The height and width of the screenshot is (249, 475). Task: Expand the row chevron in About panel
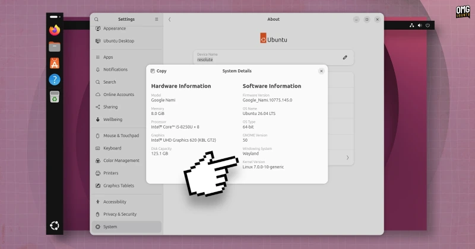coord(347,158)
